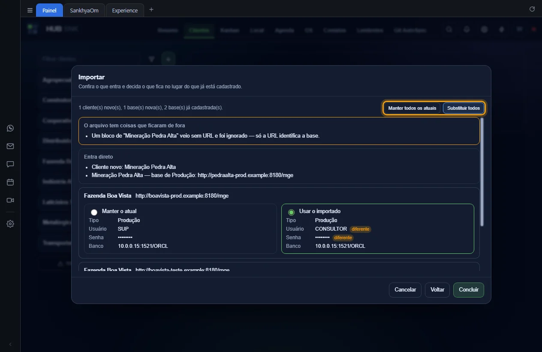Select the "Usar o importado" radio option
Screen dimensions: 542x352
[x=291, y=212]
